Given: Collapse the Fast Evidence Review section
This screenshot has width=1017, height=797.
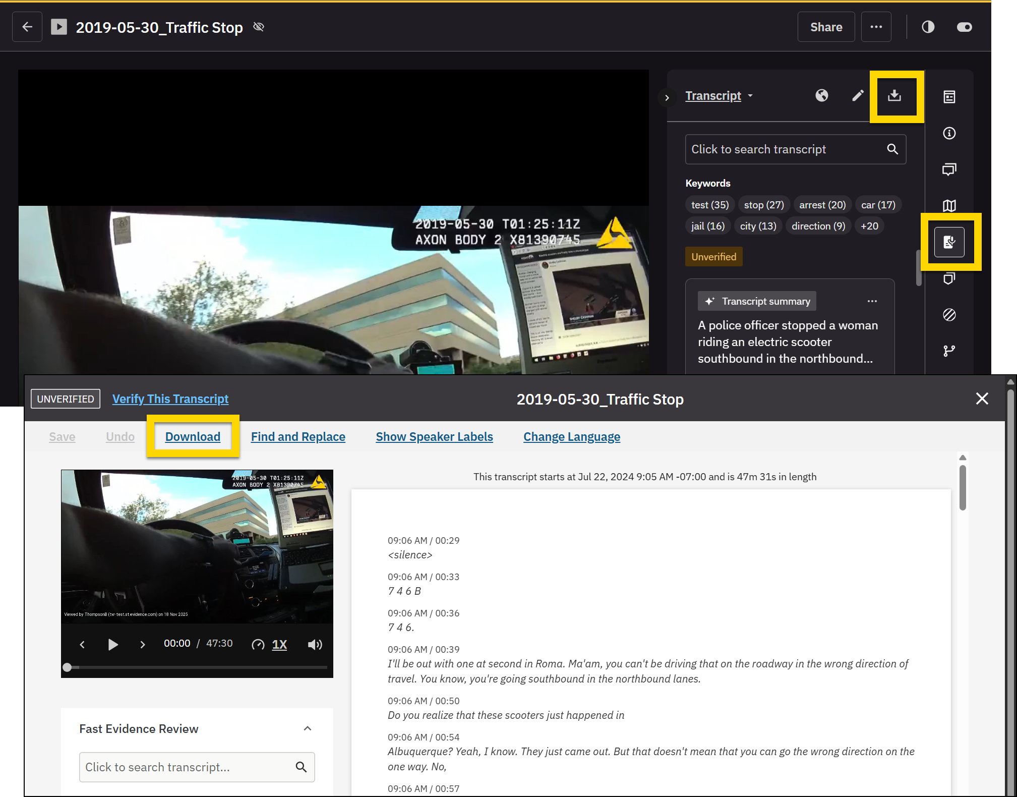Looking at the screenshot, I should (x=307, y=728).
